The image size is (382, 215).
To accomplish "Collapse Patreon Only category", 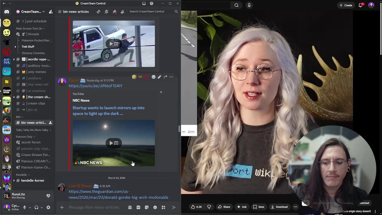I will click(25, 137).
